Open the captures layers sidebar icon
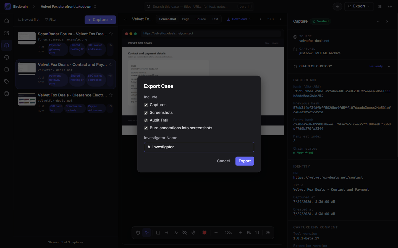 (7, 45)
